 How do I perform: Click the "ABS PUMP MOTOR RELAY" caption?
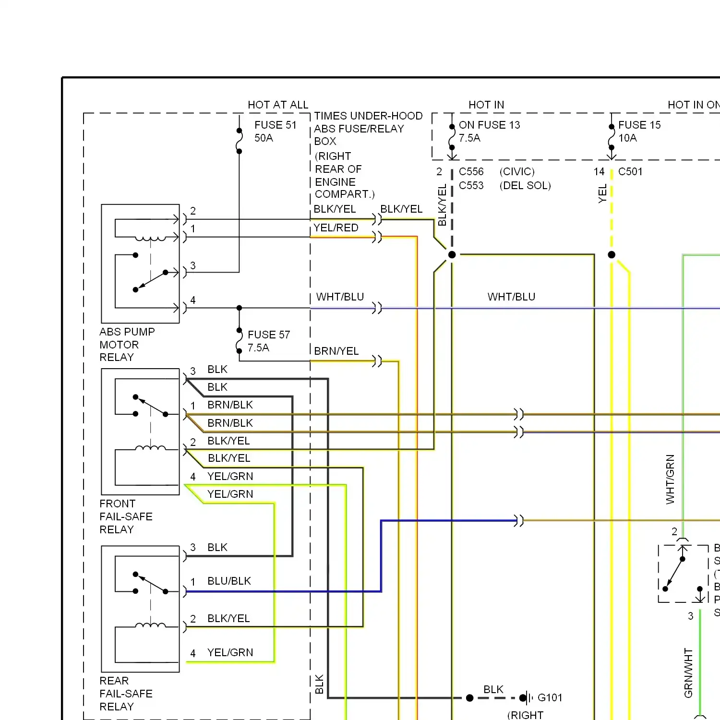point(127,345)
